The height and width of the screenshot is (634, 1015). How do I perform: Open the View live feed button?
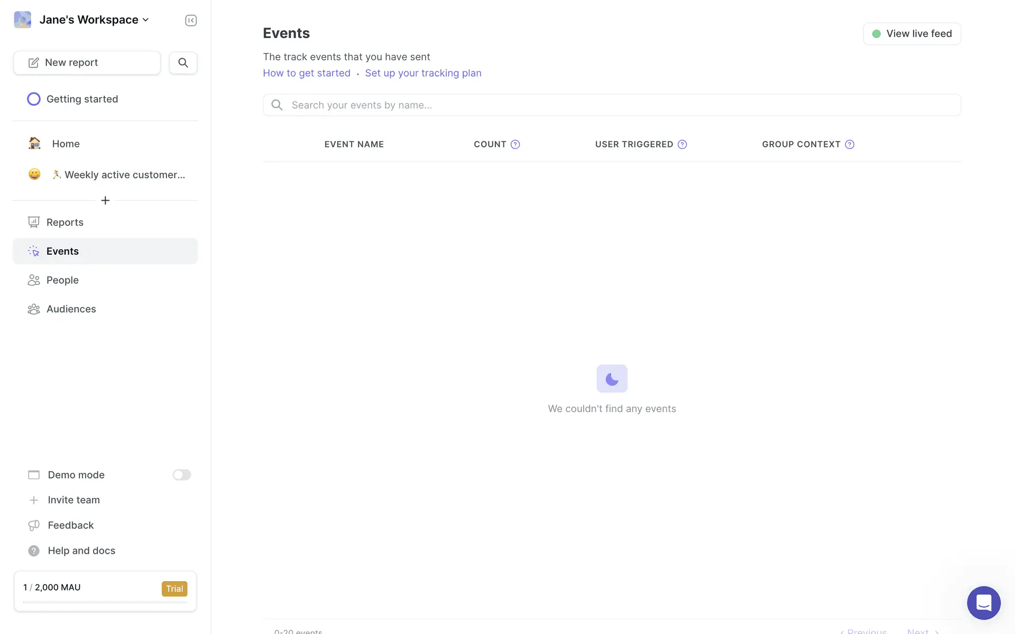click(x=912, y=34)
